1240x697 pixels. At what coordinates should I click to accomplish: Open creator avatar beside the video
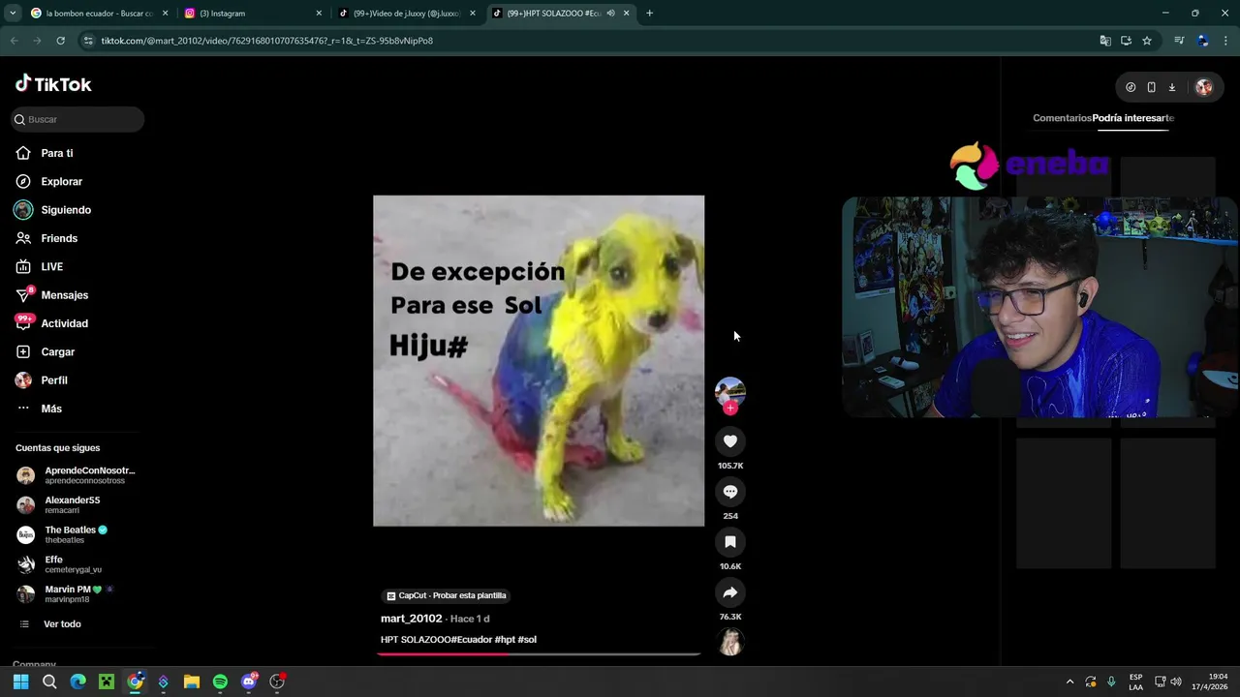pos(730,391)
